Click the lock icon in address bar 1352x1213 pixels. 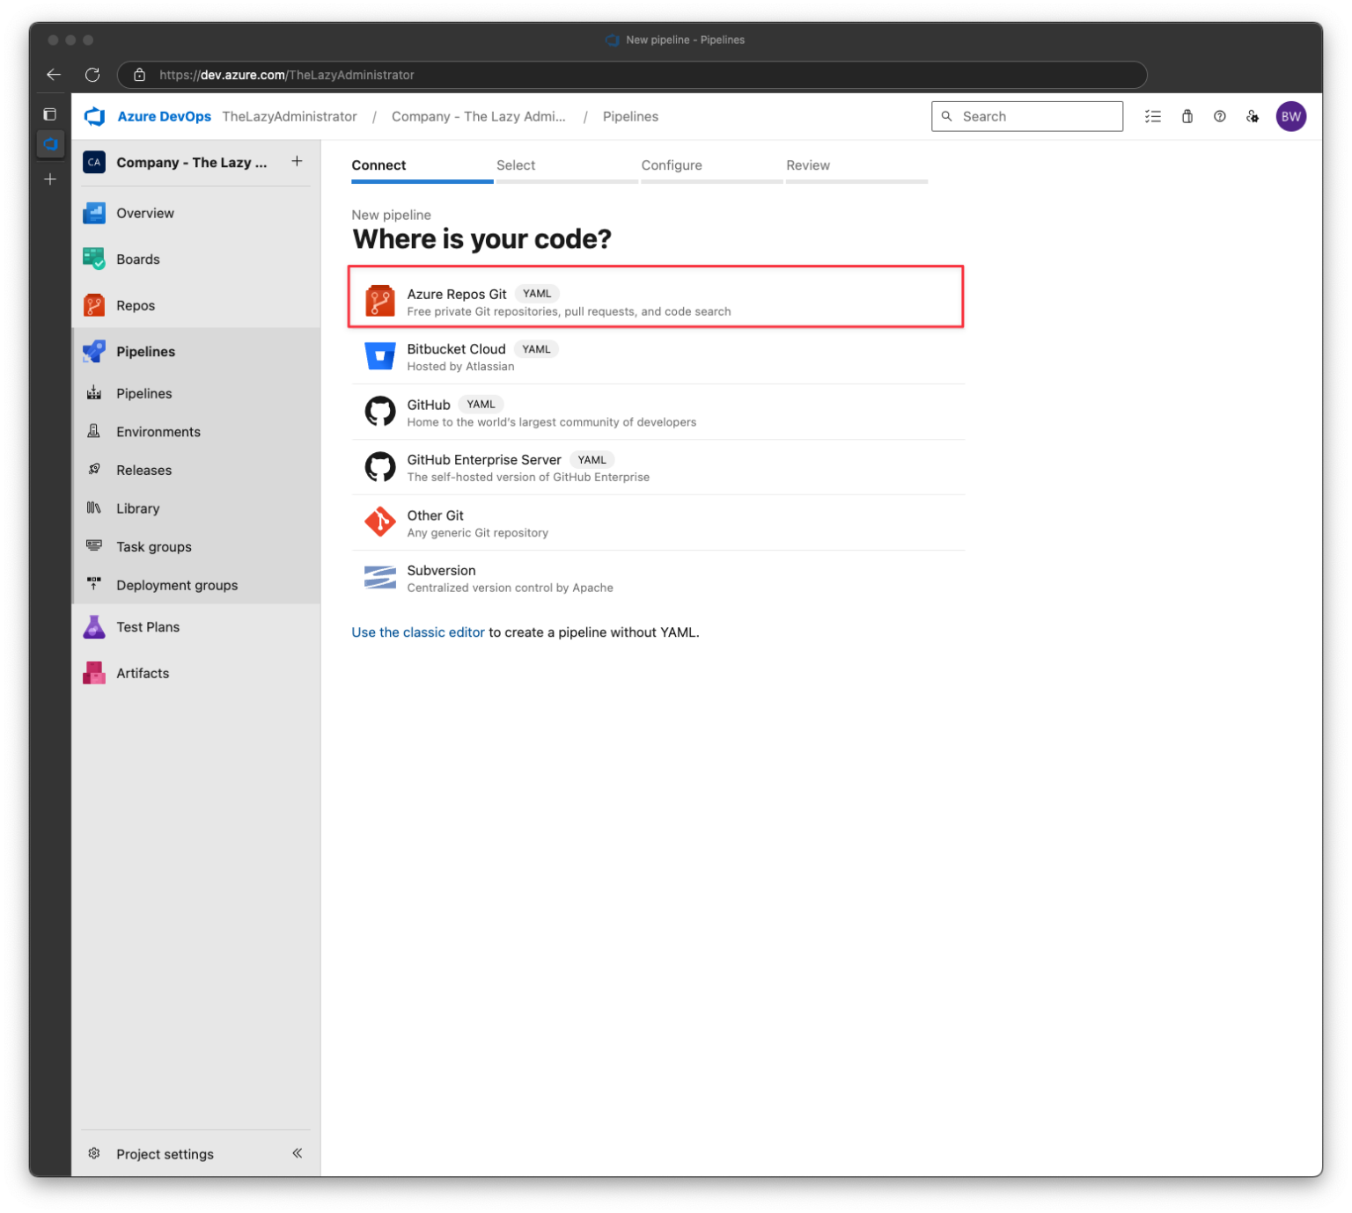pyautogui.click(x=139, y=75)
